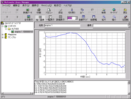Open the キャッシュ(C) menu
Viewport: 131px width, 99px height.
[x=46, y=5]
